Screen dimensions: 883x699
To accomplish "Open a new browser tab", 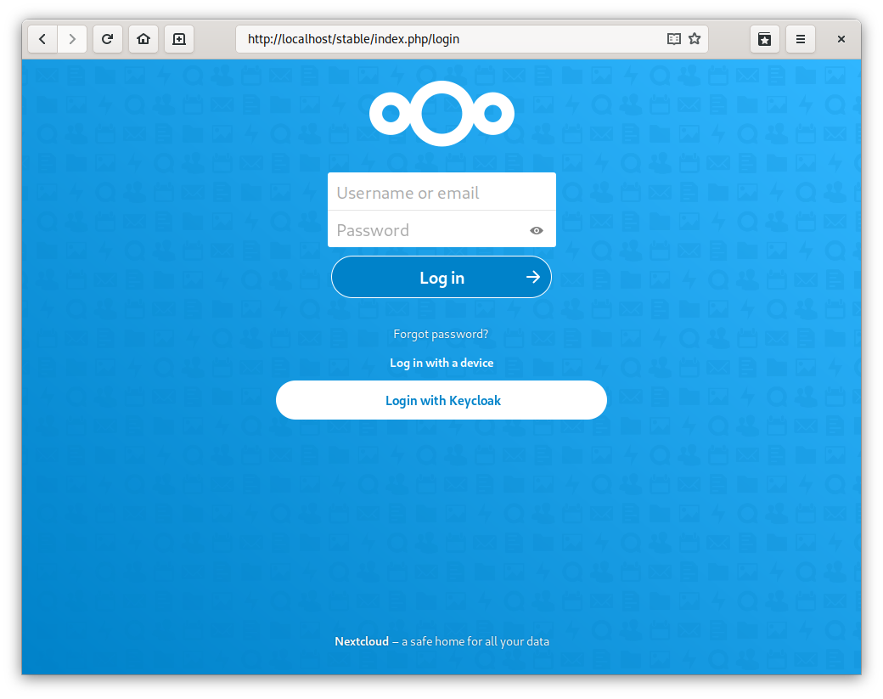I will [x=178, y=38].
